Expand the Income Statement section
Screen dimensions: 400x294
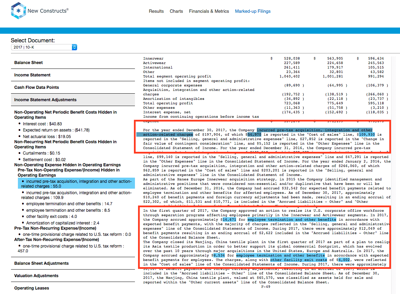pos(73,75)
